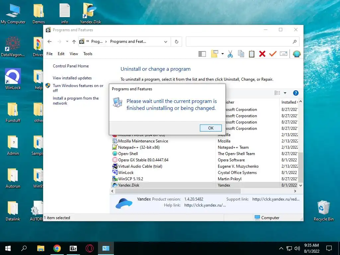Expand the view settings dropdown arrow
This screenshot has width=340, height=255.
tap(222, 54)
